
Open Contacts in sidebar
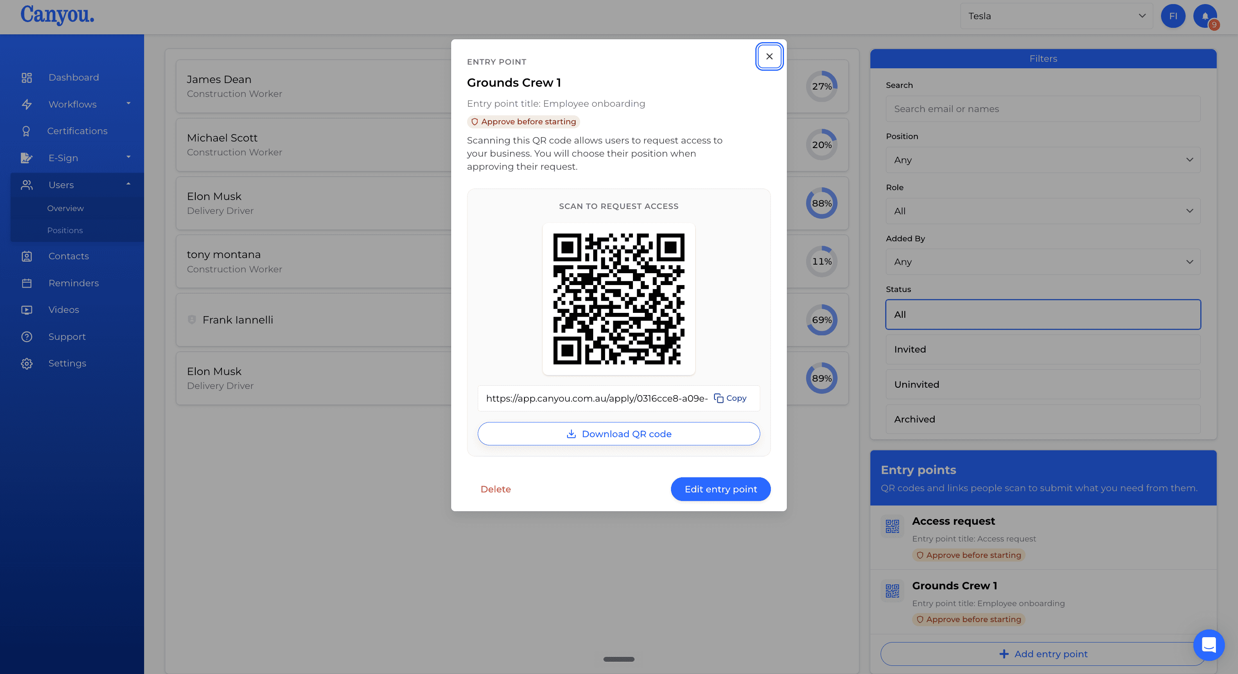(68, 256)
